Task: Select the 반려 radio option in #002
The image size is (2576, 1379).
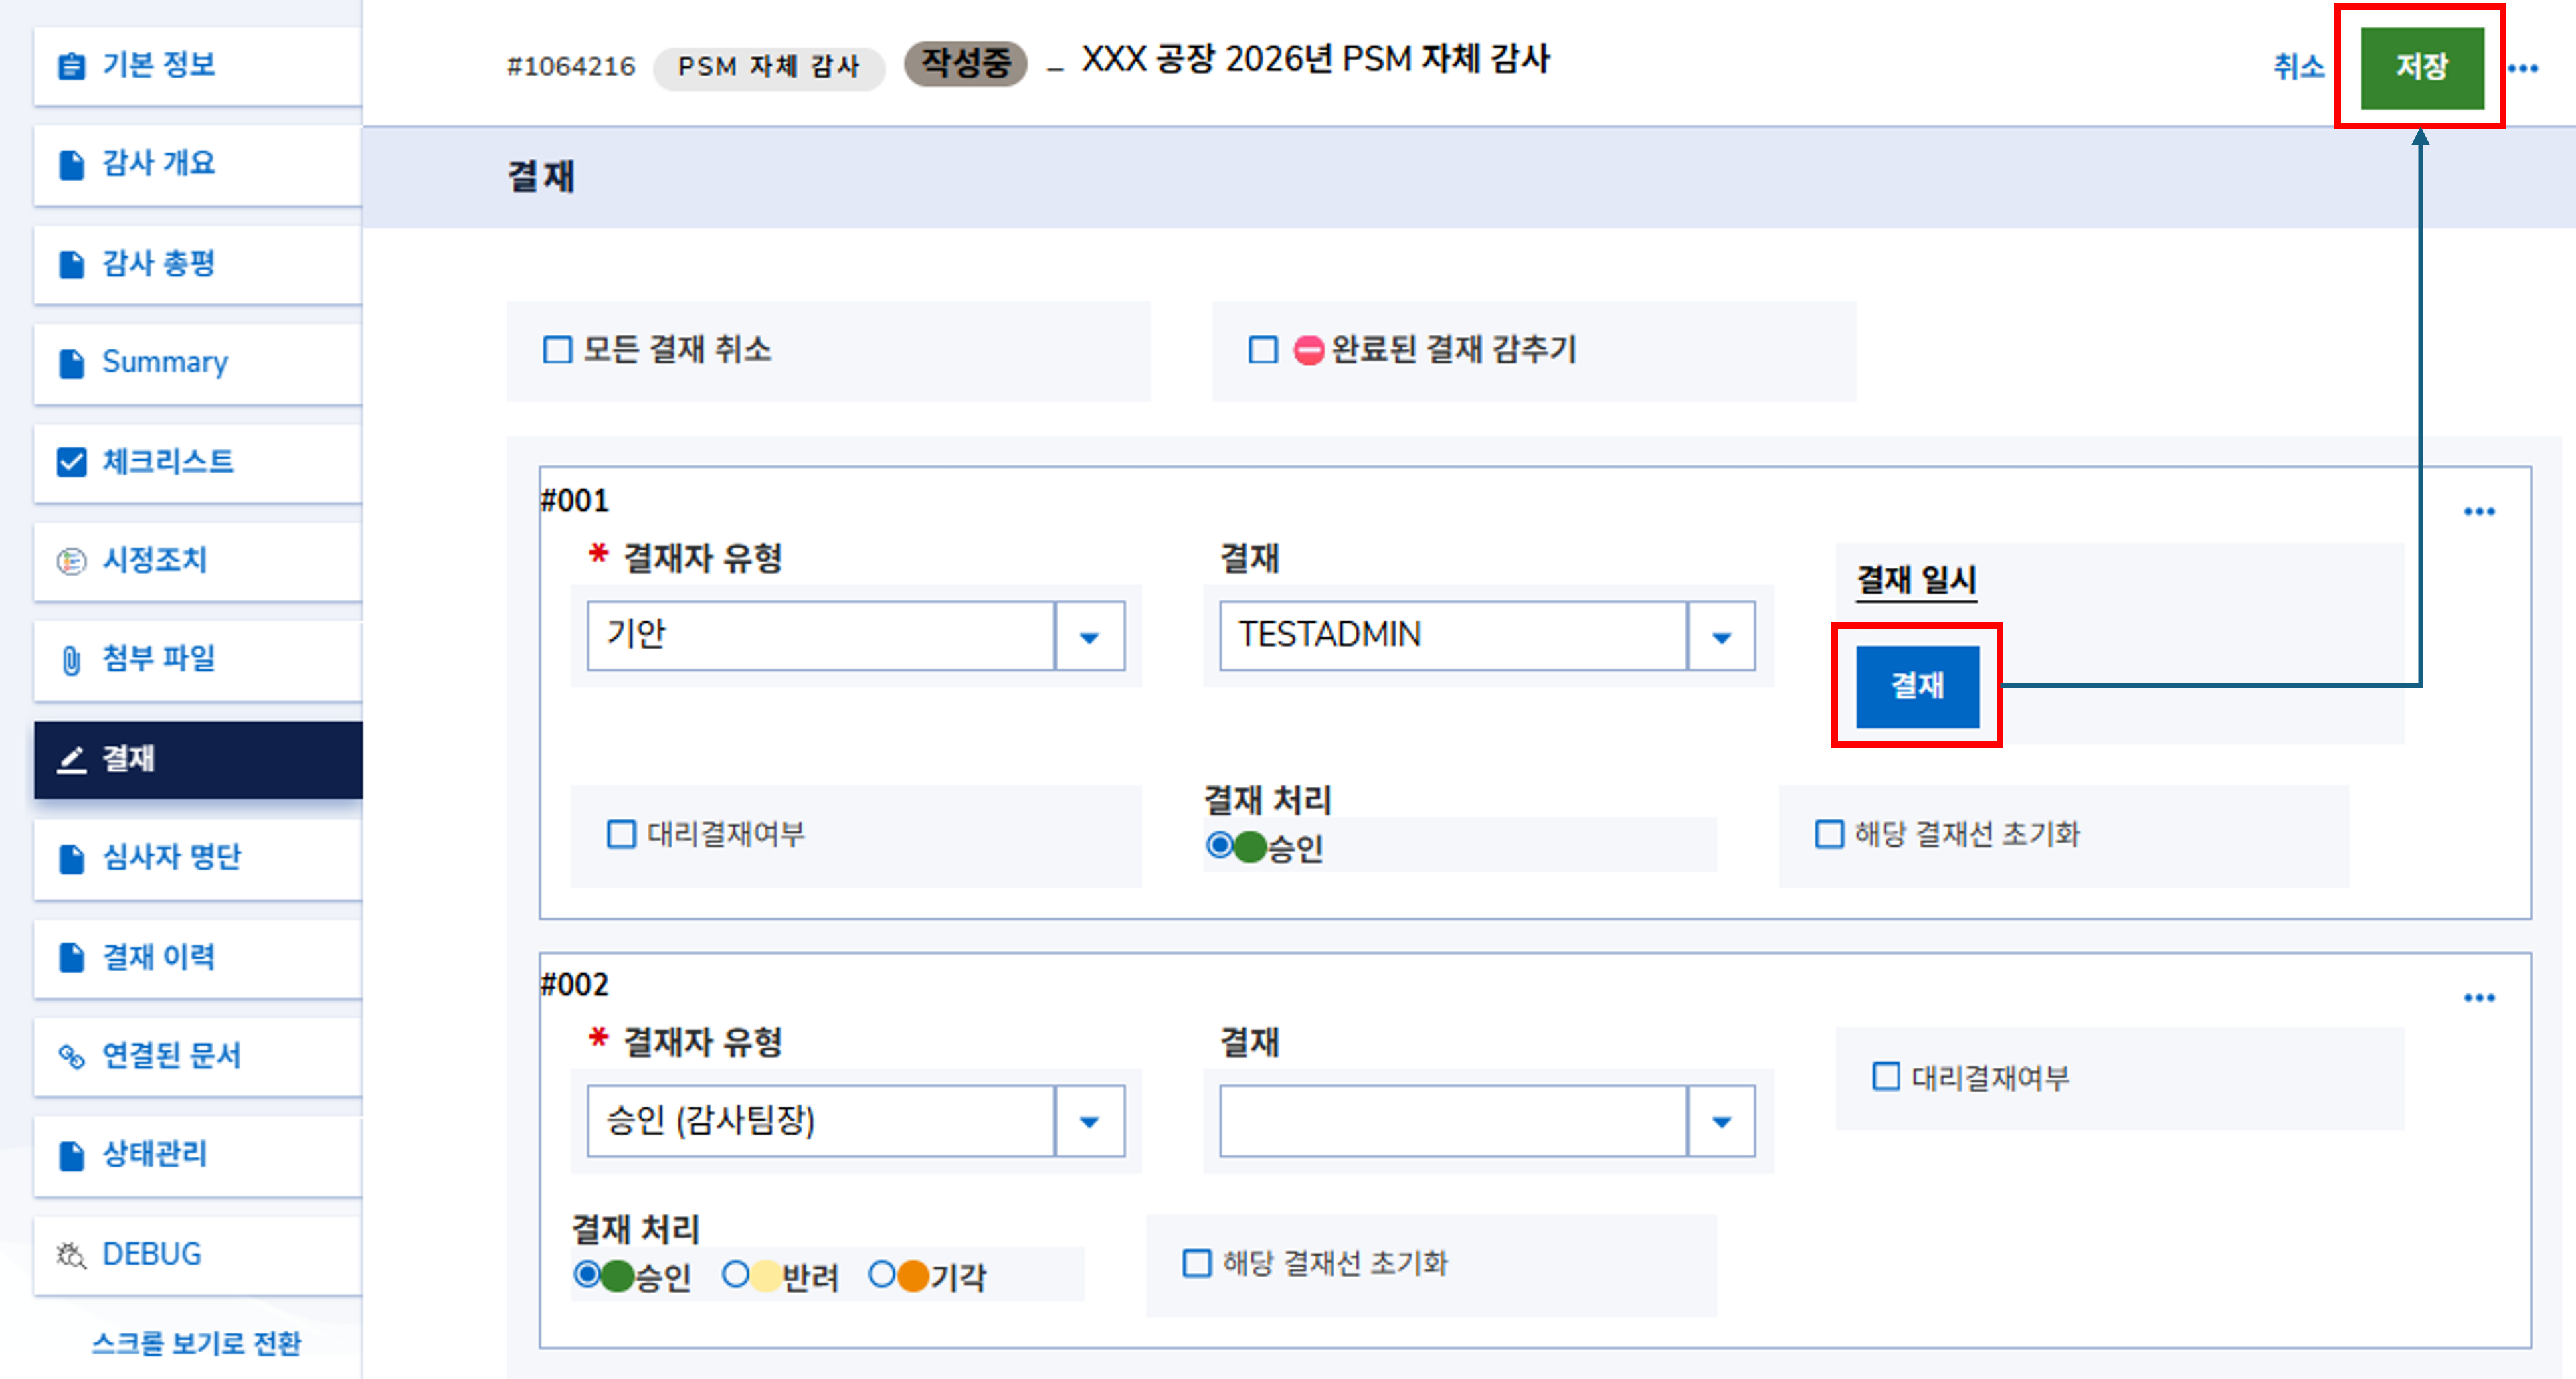Action: 736,1274
